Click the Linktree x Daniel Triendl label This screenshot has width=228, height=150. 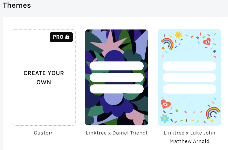click(x=116, y=133)
